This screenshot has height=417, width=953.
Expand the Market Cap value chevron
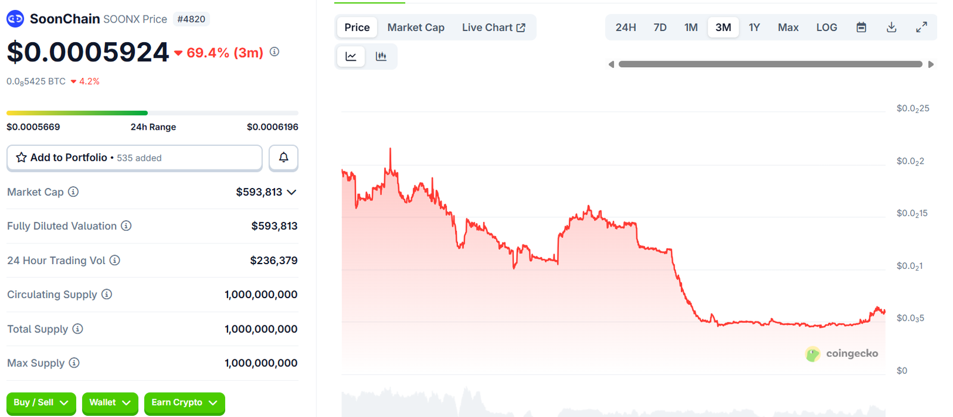(292, 192)
